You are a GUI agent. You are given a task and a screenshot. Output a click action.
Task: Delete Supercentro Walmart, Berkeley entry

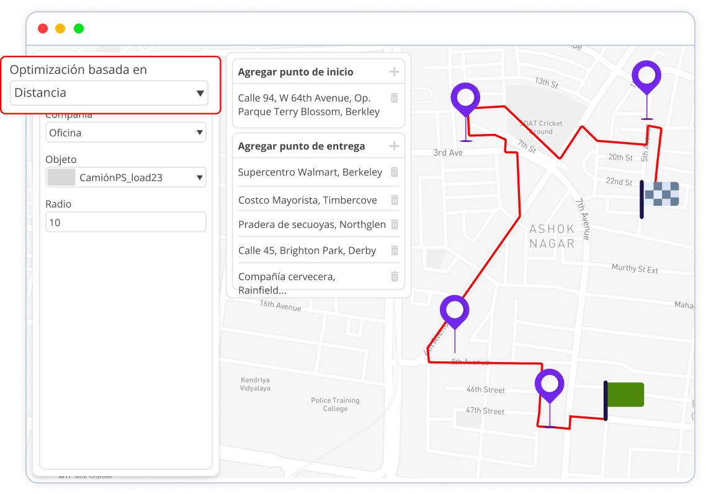click(x=395, y=172)
